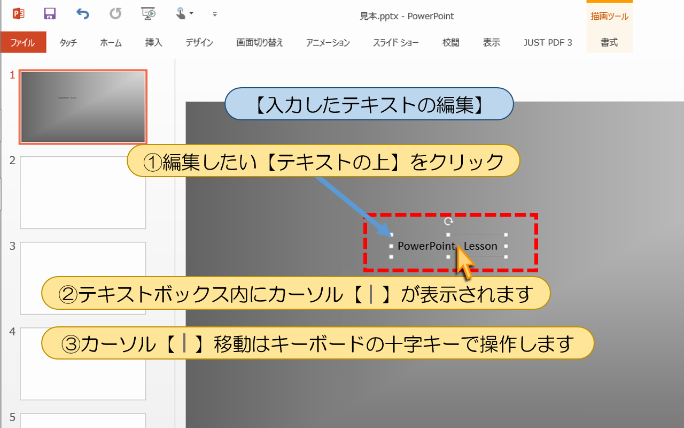Select the 画面切り替え tab
Viewport: 684px width, 428px height.
(x=260, y=43)
